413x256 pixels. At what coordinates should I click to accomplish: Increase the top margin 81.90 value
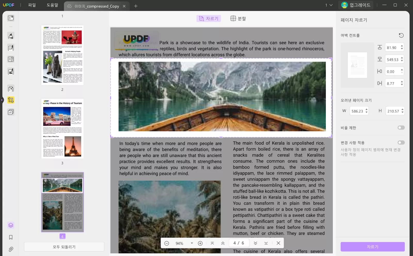pos(402,46)
